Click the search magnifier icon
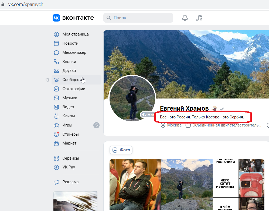This screenshot has height=211, width=269. click(x=108, y=18)
